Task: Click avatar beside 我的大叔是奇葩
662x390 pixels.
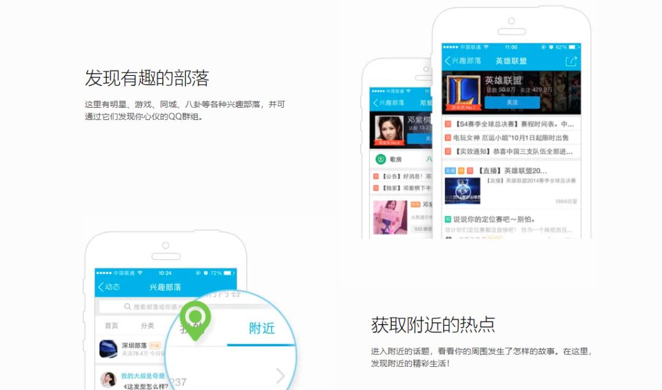Action: point(108,380)
